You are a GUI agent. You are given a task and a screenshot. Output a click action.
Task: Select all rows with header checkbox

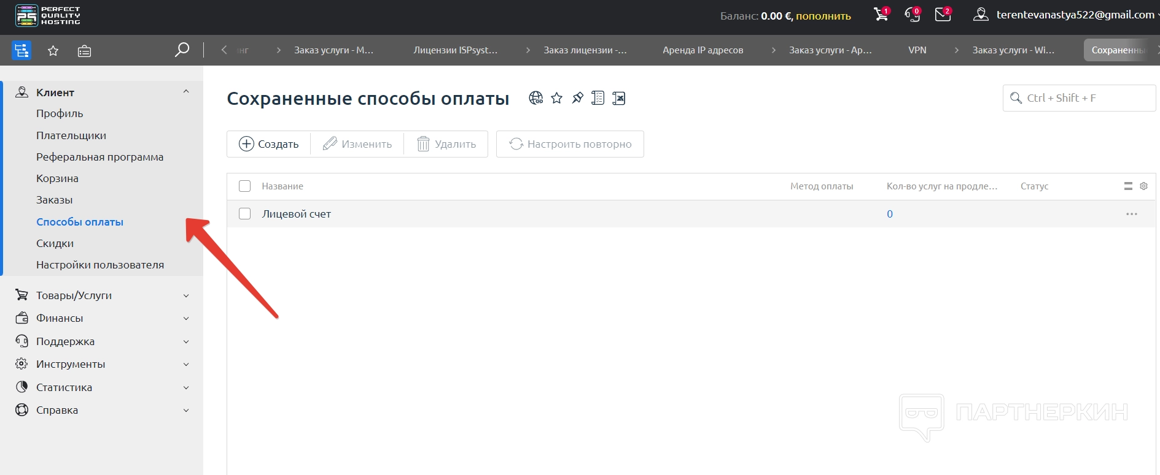(245, 186)
